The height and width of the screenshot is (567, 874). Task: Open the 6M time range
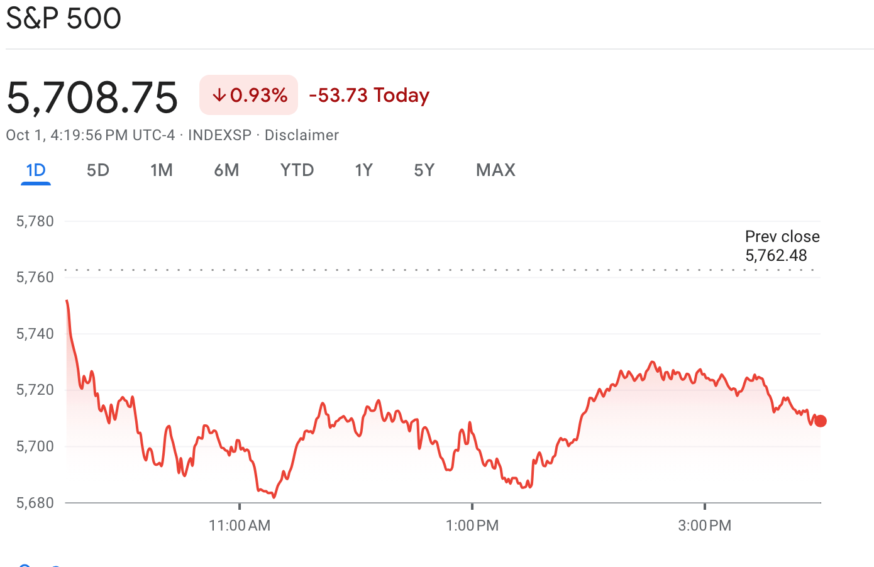pyautogui.click(x=226, y=170)
